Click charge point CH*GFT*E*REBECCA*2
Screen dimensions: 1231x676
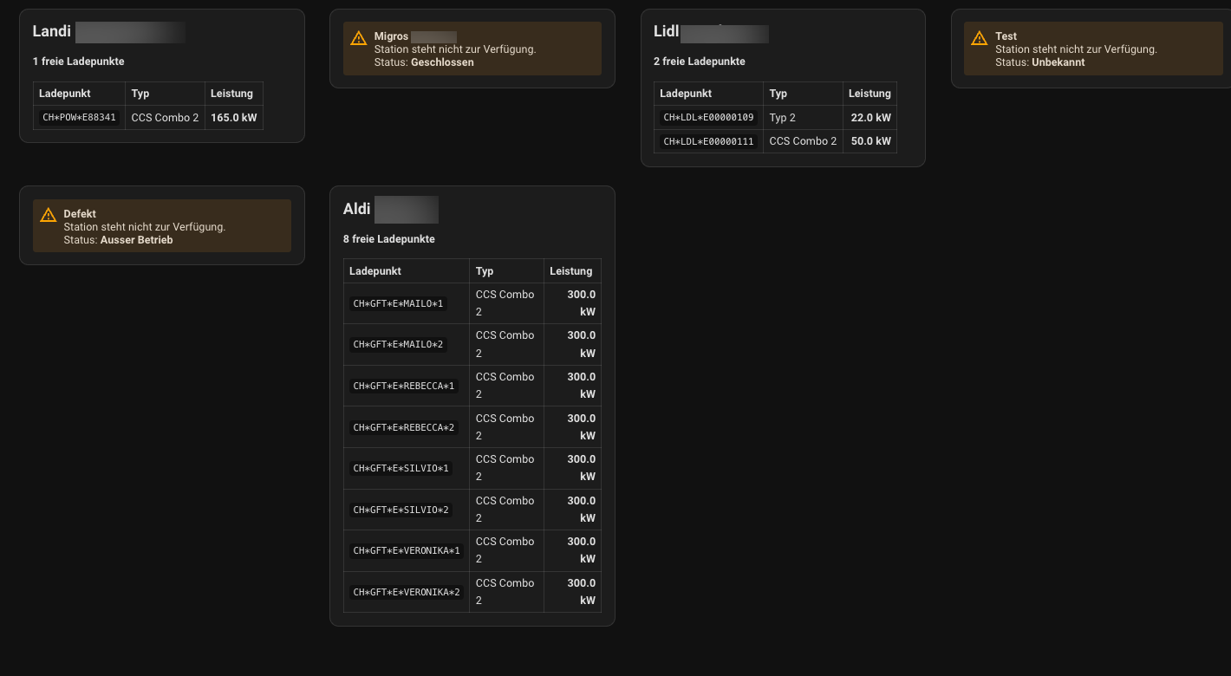click(x=404, y=427)
